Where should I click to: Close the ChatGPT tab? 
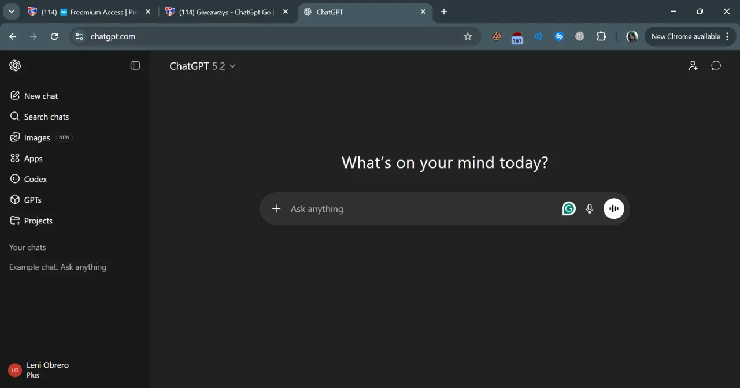coord(423,12)
